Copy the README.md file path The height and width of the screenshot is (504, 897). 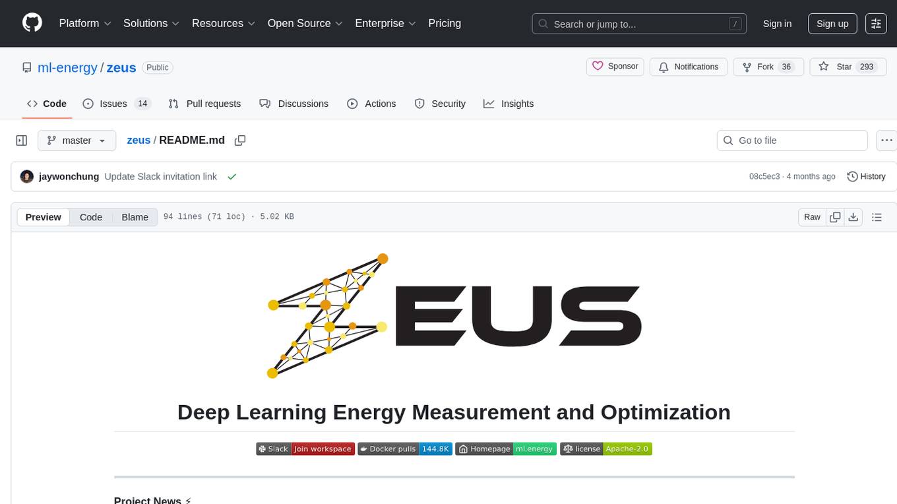click(240, 141)
